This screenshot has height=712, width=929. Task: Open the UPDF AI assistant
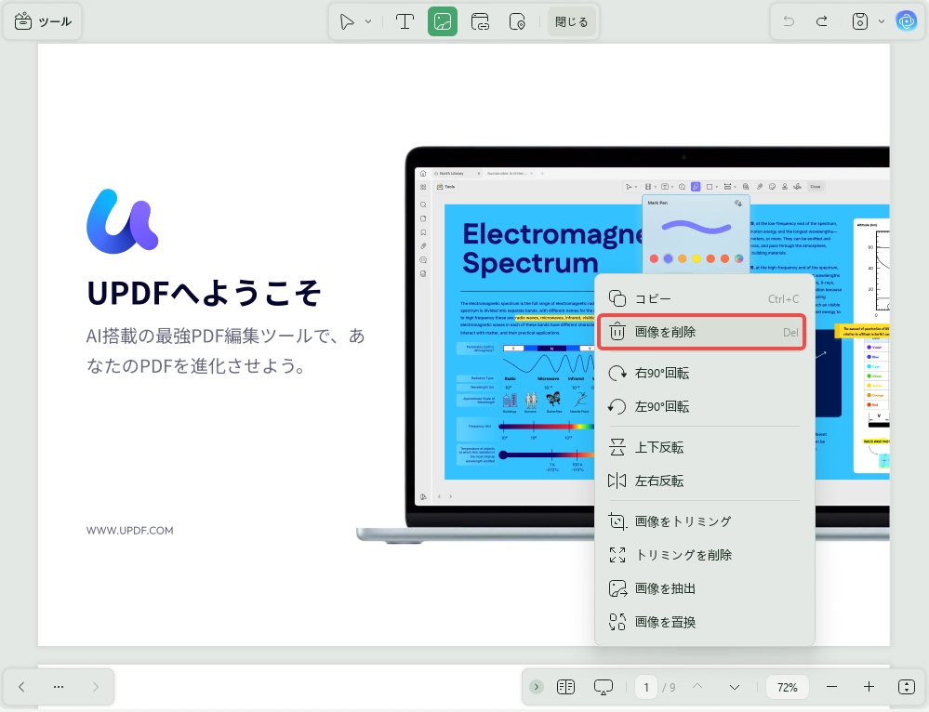pos(906,22)
